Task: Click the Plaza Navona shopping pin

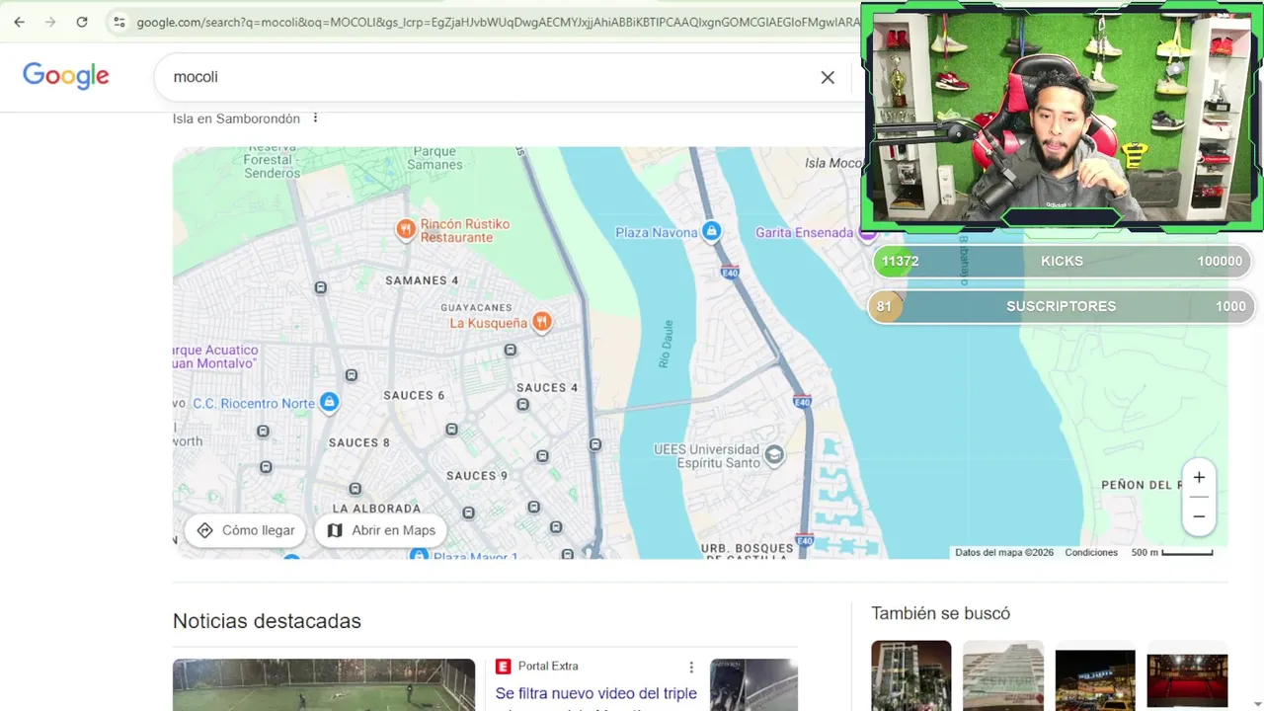Action: click(x=711, y=232)
